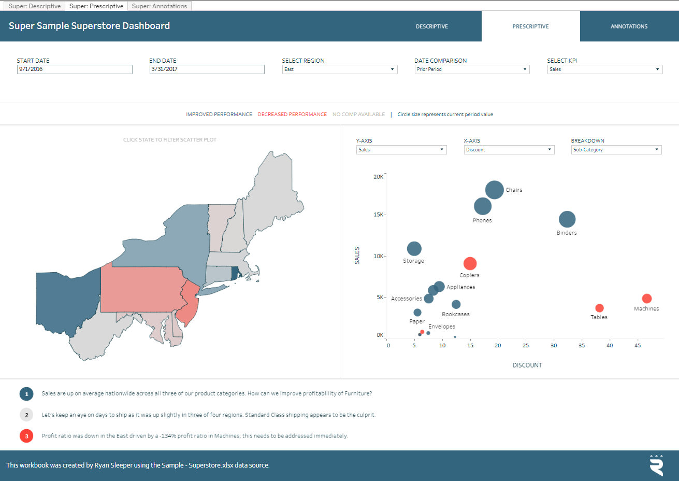This screenshot has width=679, height=481.
Task: Switch to the Super: Descriptive sheet tab
Action: click(x=35, y=6)
